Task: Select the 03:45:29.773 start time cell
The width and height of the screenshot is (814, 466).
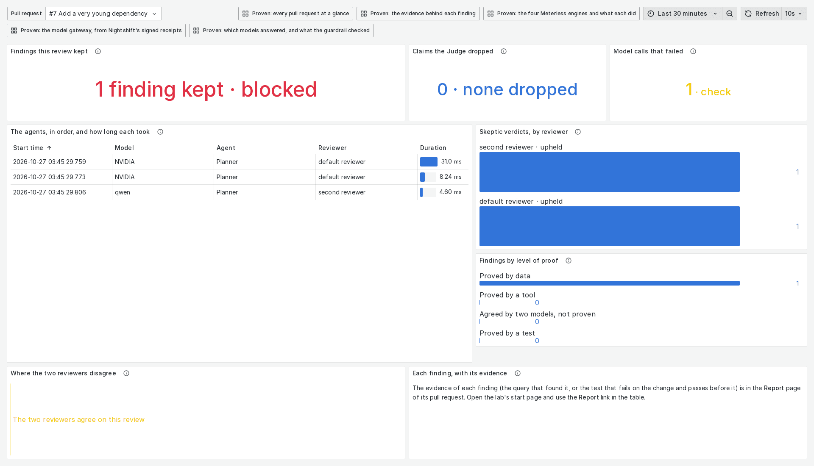Action: 61,177
